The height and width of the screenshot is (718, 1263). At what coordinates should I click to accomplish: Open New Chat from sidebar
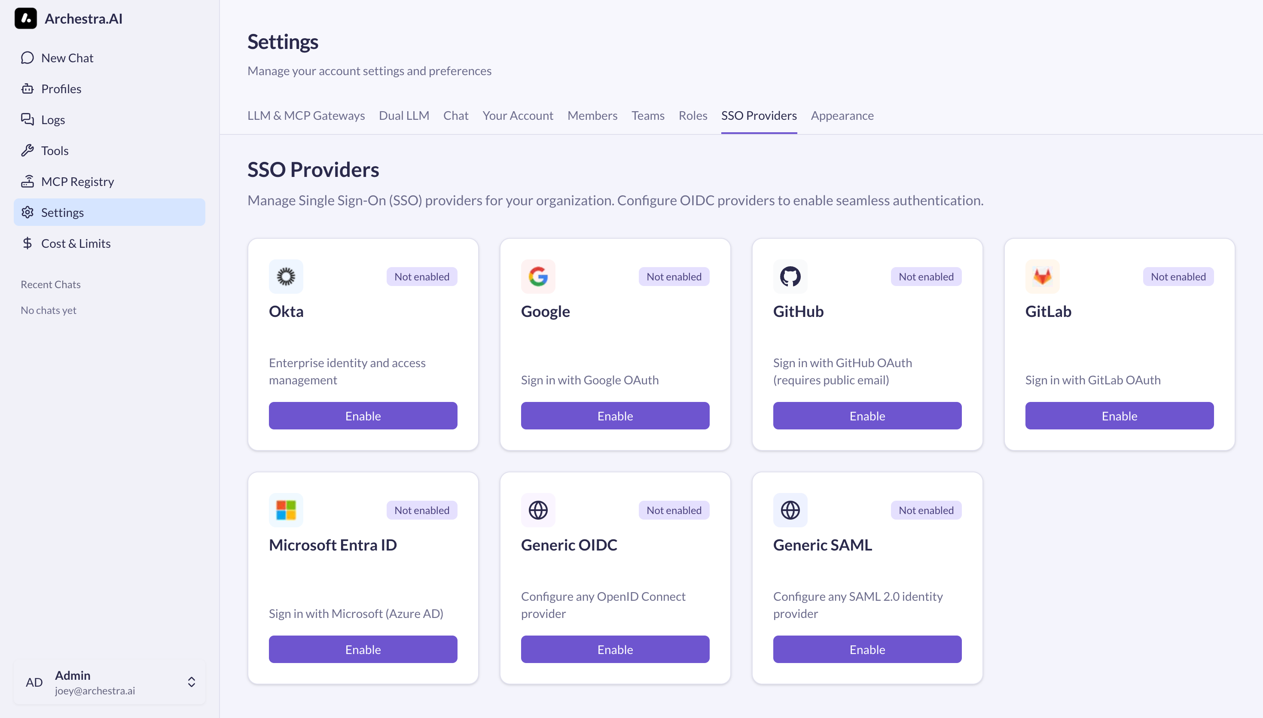coord(67,58)
